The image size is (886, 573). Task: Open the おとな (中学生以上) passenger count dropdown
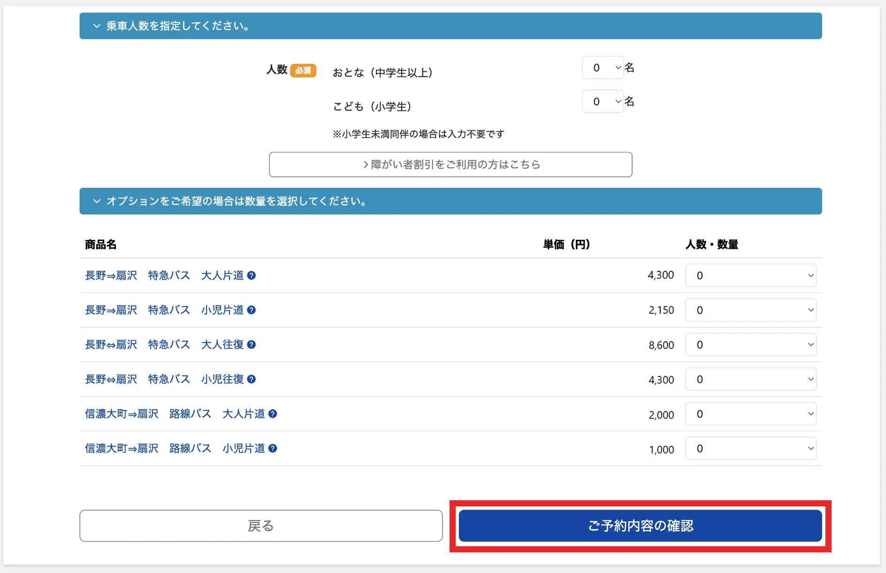click(603, 68)
